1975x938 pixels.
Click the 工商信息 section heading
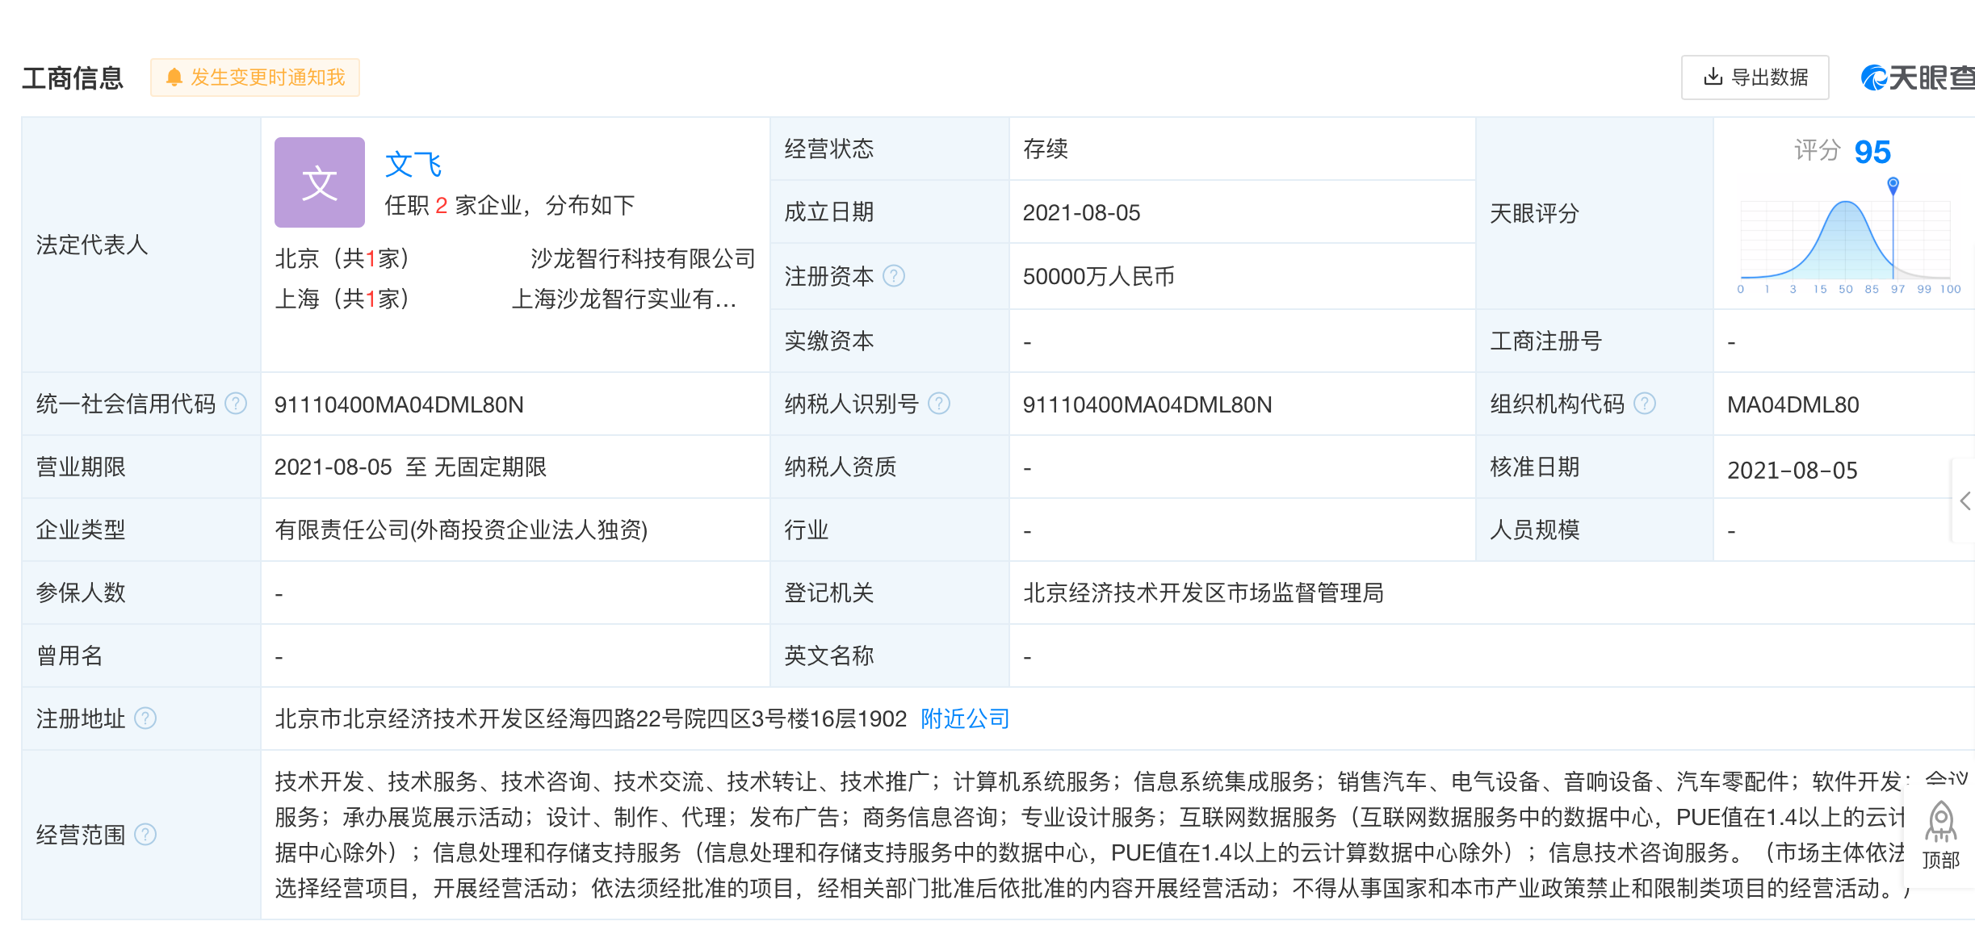(x=73, y=78)
